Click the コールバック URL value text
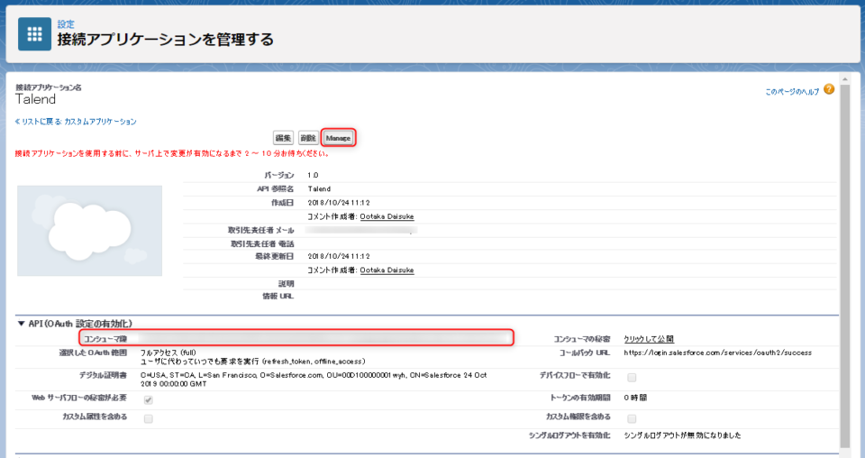This screenshot has width=865, height=458. point(718,353)
